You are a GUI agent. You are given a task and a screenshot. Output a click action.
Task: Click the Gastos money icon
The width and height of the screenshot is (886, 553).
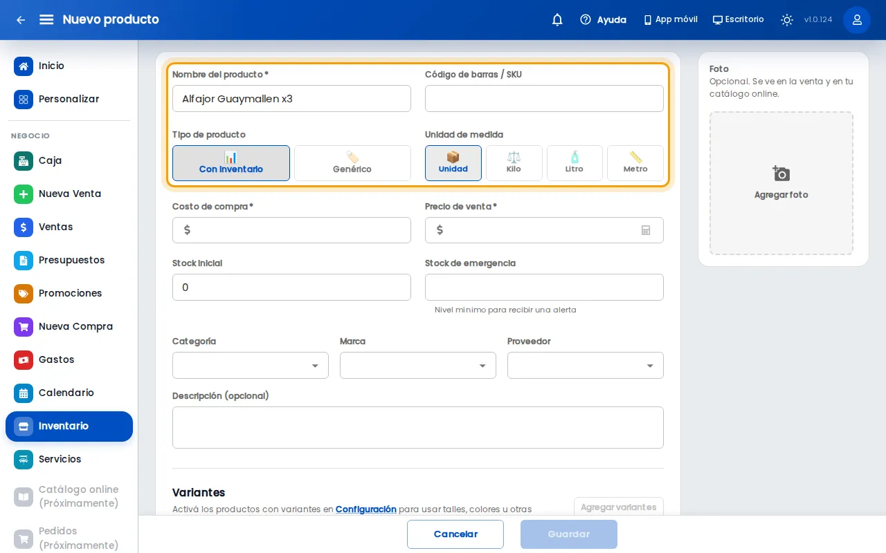(x=24, y=360)
